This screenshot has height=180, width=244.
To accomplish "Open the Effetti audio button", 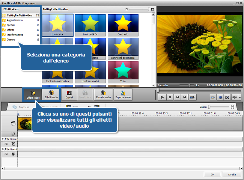I will click(51, 95).
